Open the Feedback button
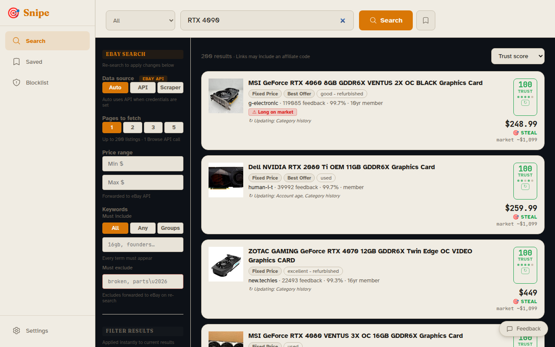The image size is (555, 347). click(x=523, y=329)
